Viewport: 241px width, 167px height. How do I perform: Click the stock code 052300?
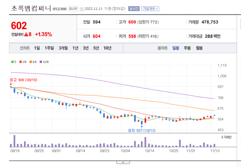click(x=60, y=9)
